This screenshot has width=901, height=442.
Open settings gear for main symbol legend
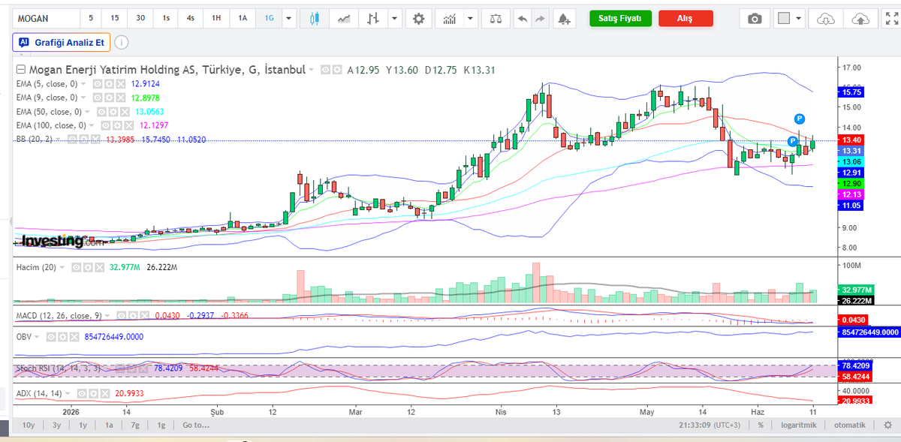click(x=336, y=69)
